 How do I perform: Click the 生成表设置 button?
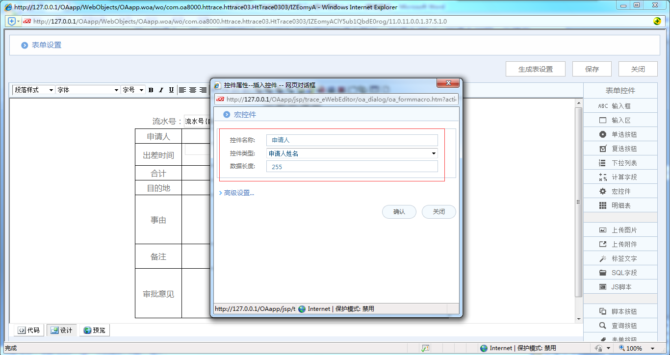click(x=535, y=69)
